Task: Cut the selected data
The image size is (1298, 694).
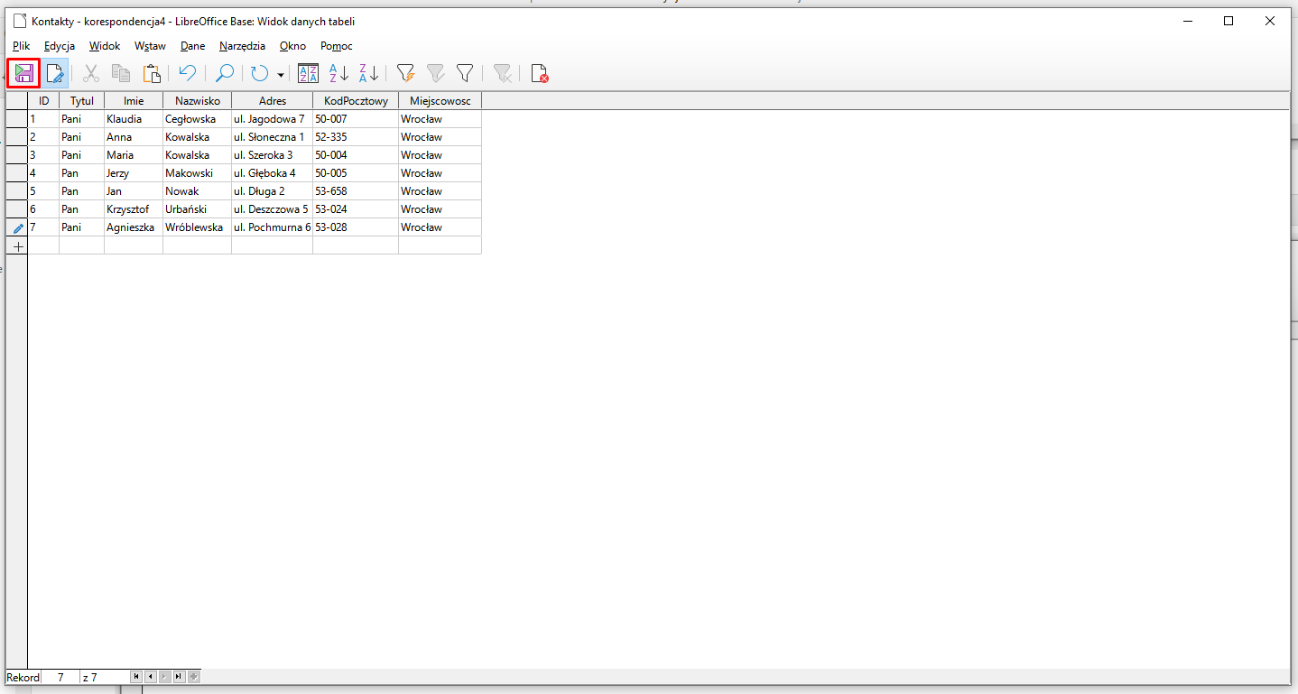Action: [x=91, y=73]
